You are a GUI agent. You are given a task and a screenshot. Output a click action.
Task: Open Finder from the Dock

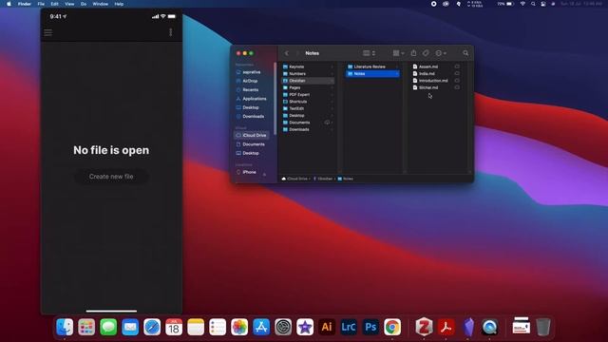(x=65, y=327)
